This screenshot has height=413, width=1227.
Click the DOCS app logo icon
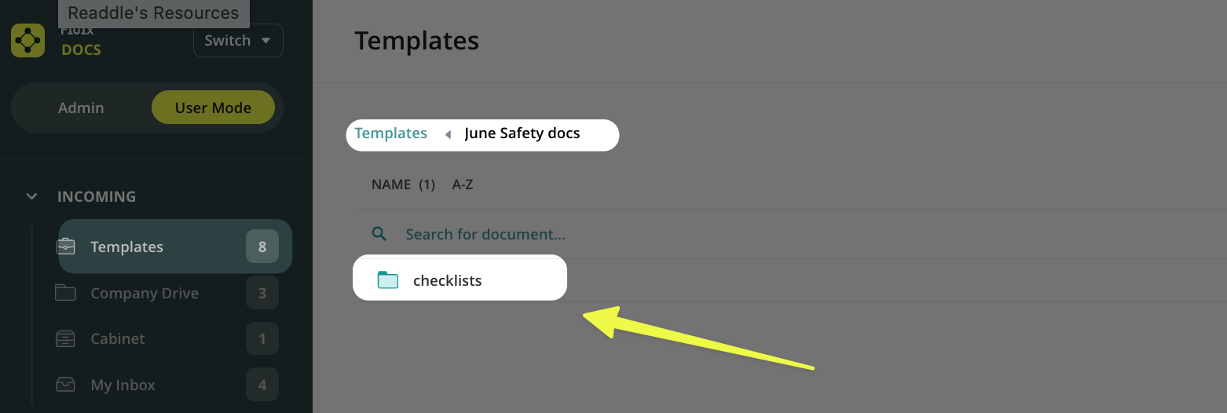click(x=27, y=41)
